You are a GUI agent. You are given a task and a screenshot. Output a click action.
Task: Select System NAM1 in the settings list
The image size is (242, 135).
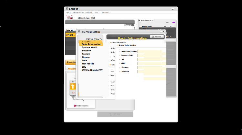coord(89,47)
